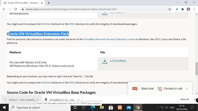Screen dimensions: 198x111
Task: View site information via the lock icon
Action: [x=23, y=9]
